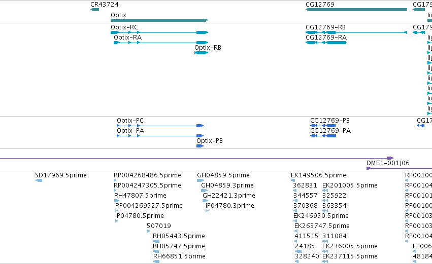Click the IP04780.5prime EST label
This screenshot has width=432, height=264.
[140, 216]
